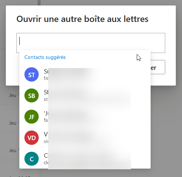The height and width of the screenshot is (177, 182).
Task: Pick the red VD contact avatar
Action: pos(31,138)
